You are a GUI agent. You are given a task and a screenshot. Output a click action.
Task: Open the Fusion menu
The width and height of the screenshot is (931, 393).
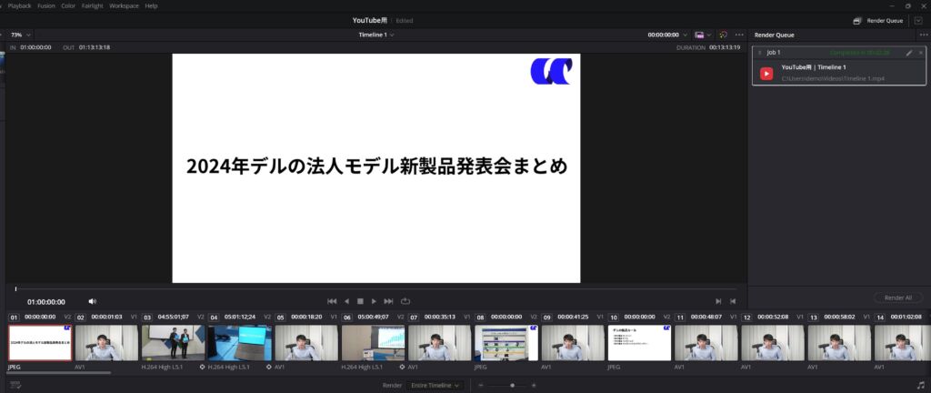click(46, 5)
